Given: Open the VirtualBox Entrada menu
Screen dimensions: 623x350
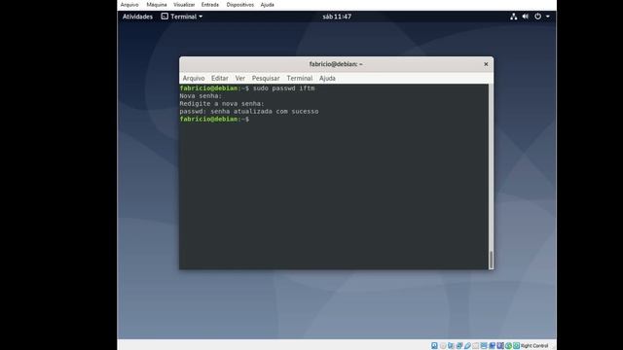Looking at the screenshot, I should click(210, 5).
